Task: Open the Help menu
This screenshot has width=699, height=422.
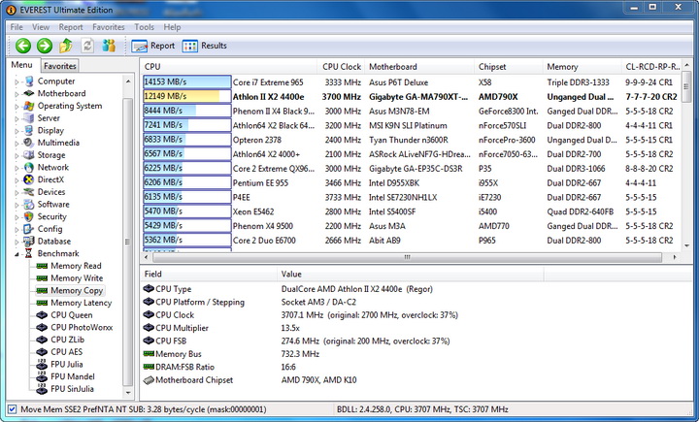Action: pyautogui.click(x=172, y=27)
